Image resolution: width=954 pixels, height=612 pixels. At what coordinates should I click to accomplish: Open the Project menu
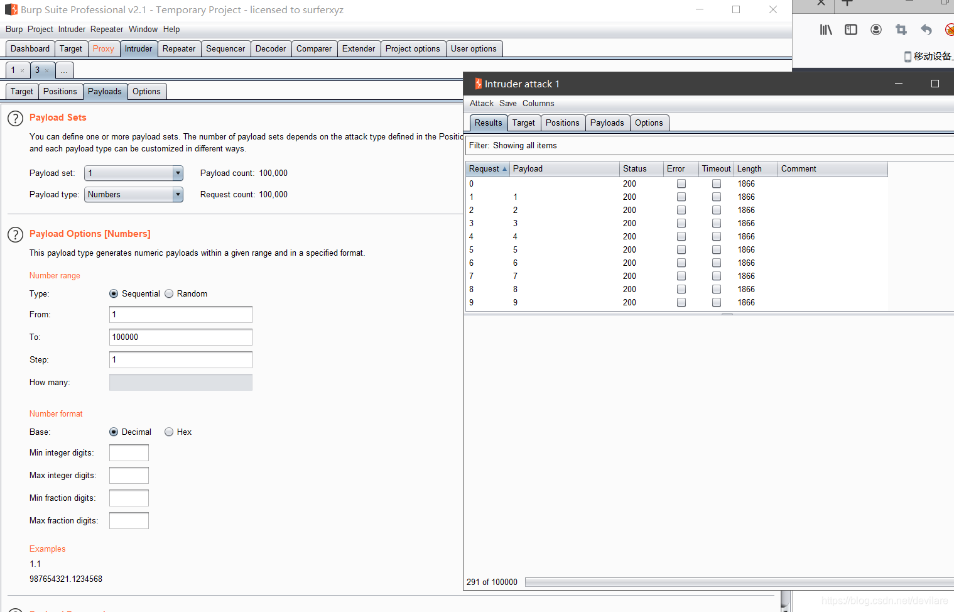click(x=40, y=30)
